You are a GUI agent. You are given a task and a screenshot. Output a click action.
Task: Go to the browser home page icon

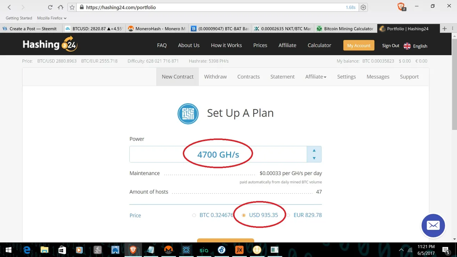click(x=60, y=7)
